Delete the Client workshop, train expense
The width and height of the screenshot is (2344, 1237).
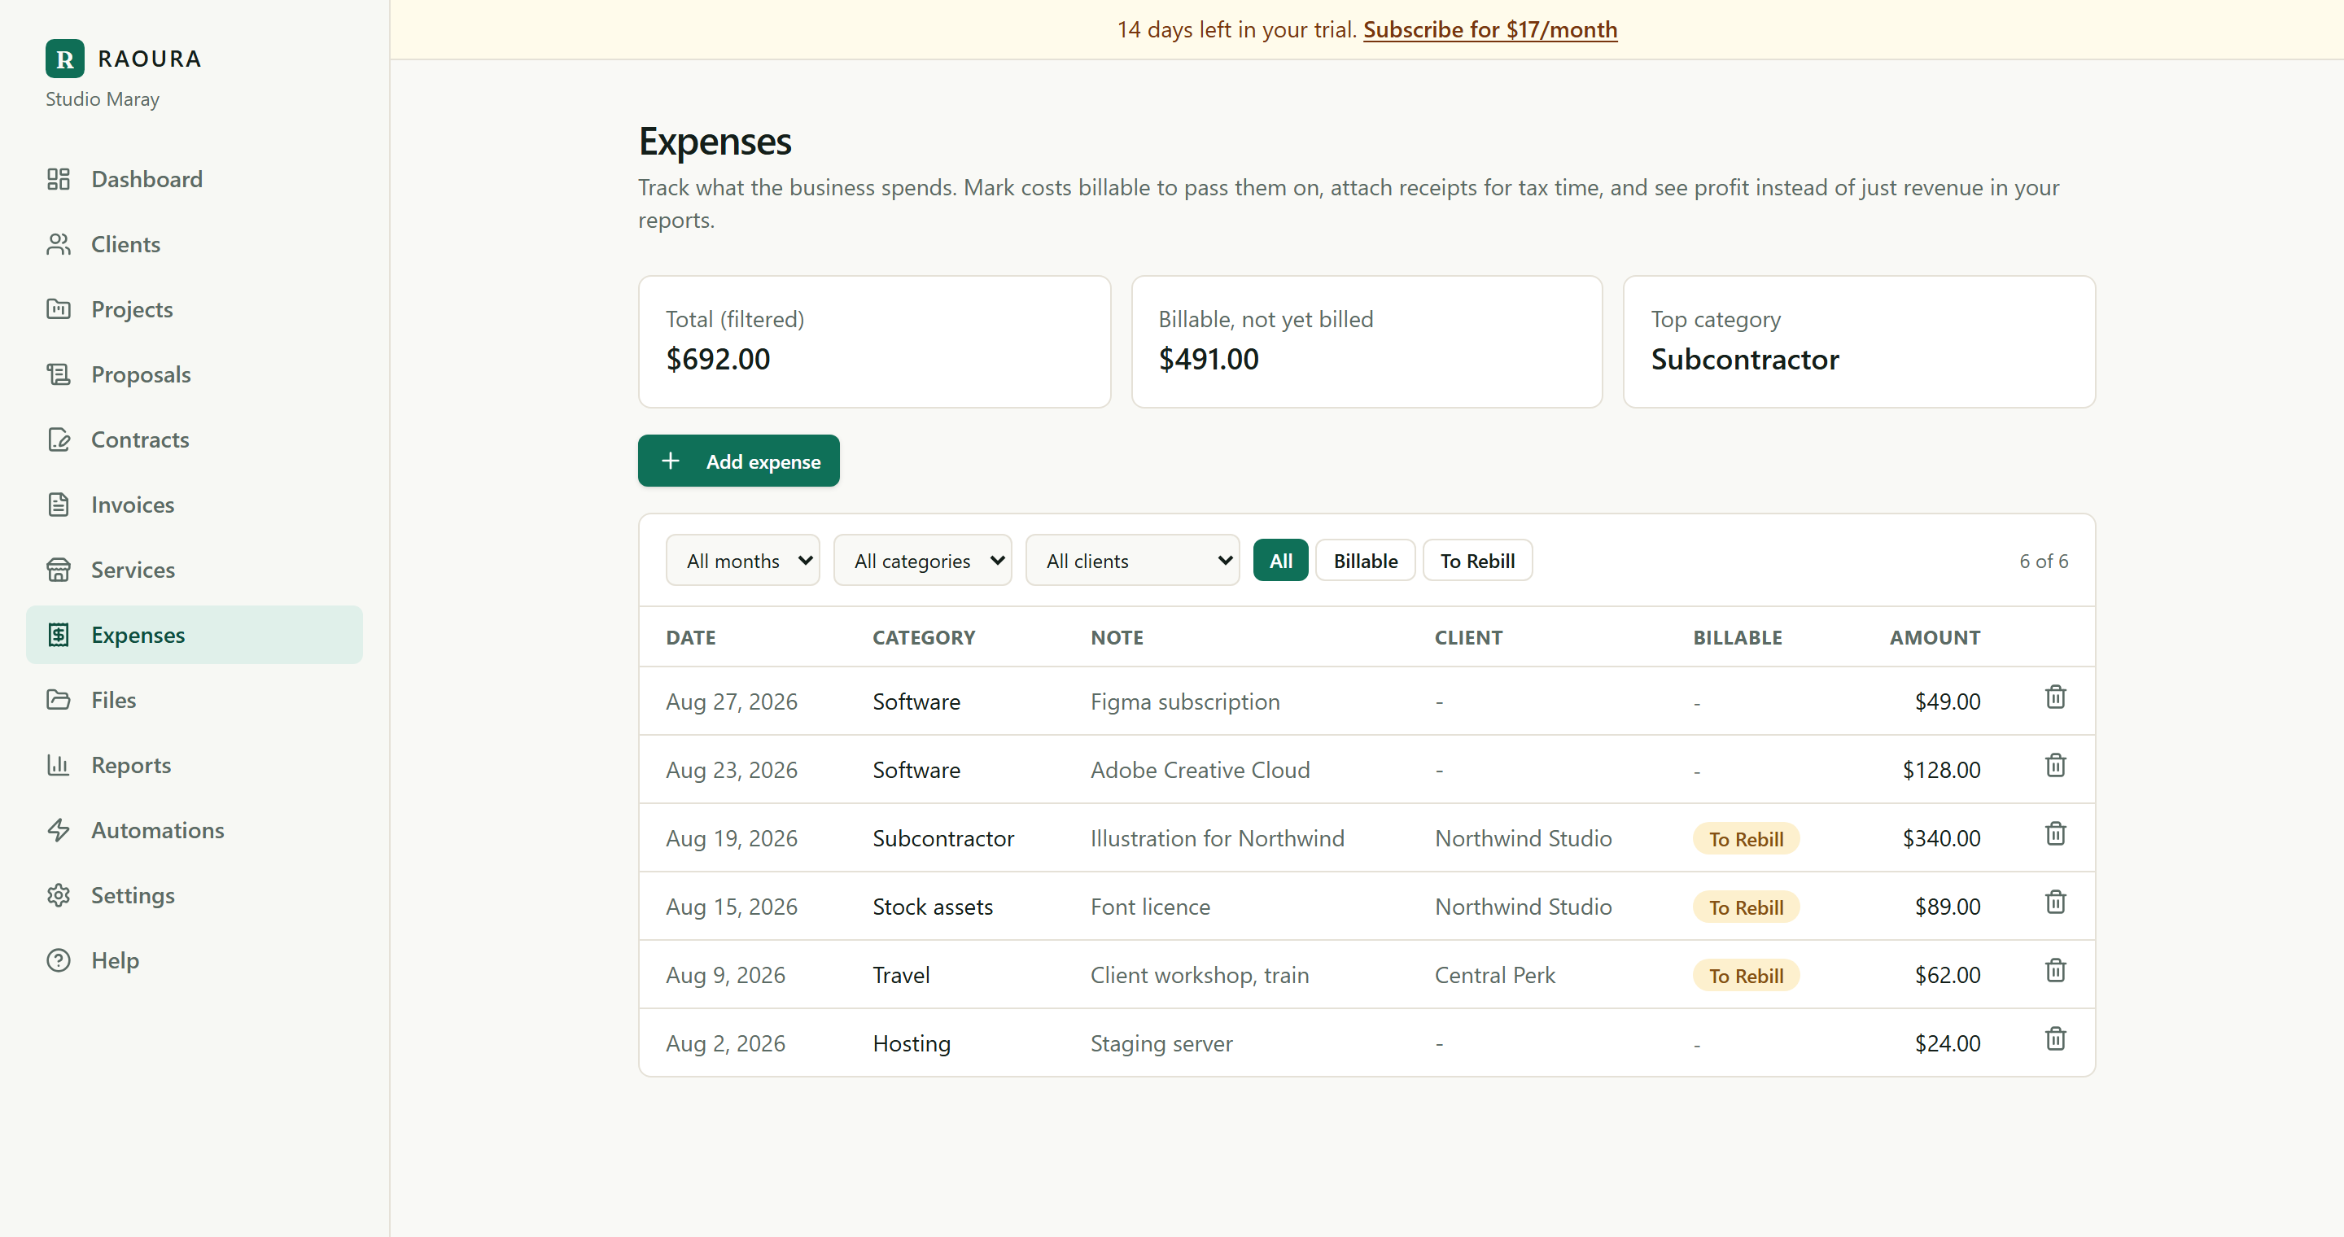point(2056,971)
